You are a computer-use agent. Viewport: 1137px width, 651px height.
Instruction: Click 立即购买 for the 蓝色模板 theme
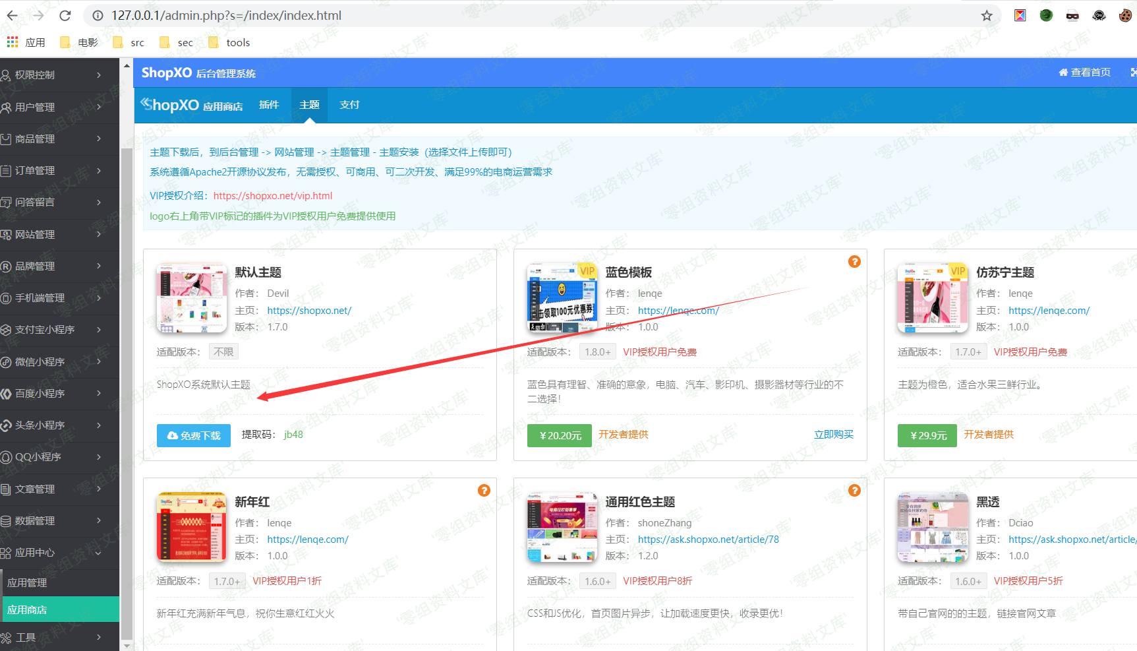coord(833,435)
